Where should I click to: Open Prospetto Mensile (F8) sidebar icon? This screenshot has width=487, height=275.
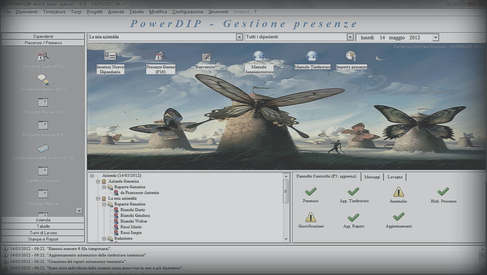point(43,103)
